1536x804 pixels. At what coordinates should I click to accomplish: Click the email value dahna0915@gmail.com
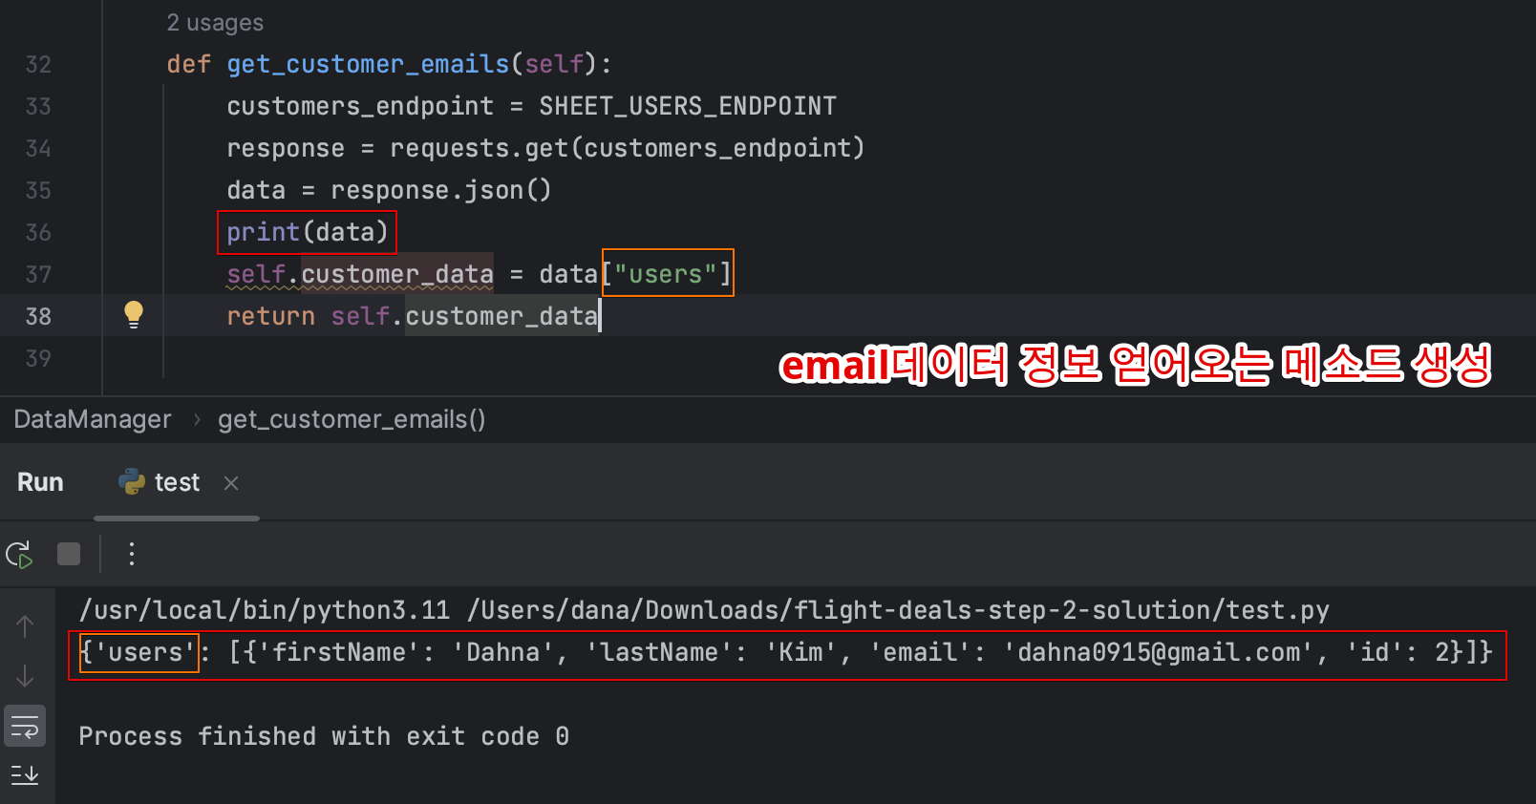[1158, 652]
